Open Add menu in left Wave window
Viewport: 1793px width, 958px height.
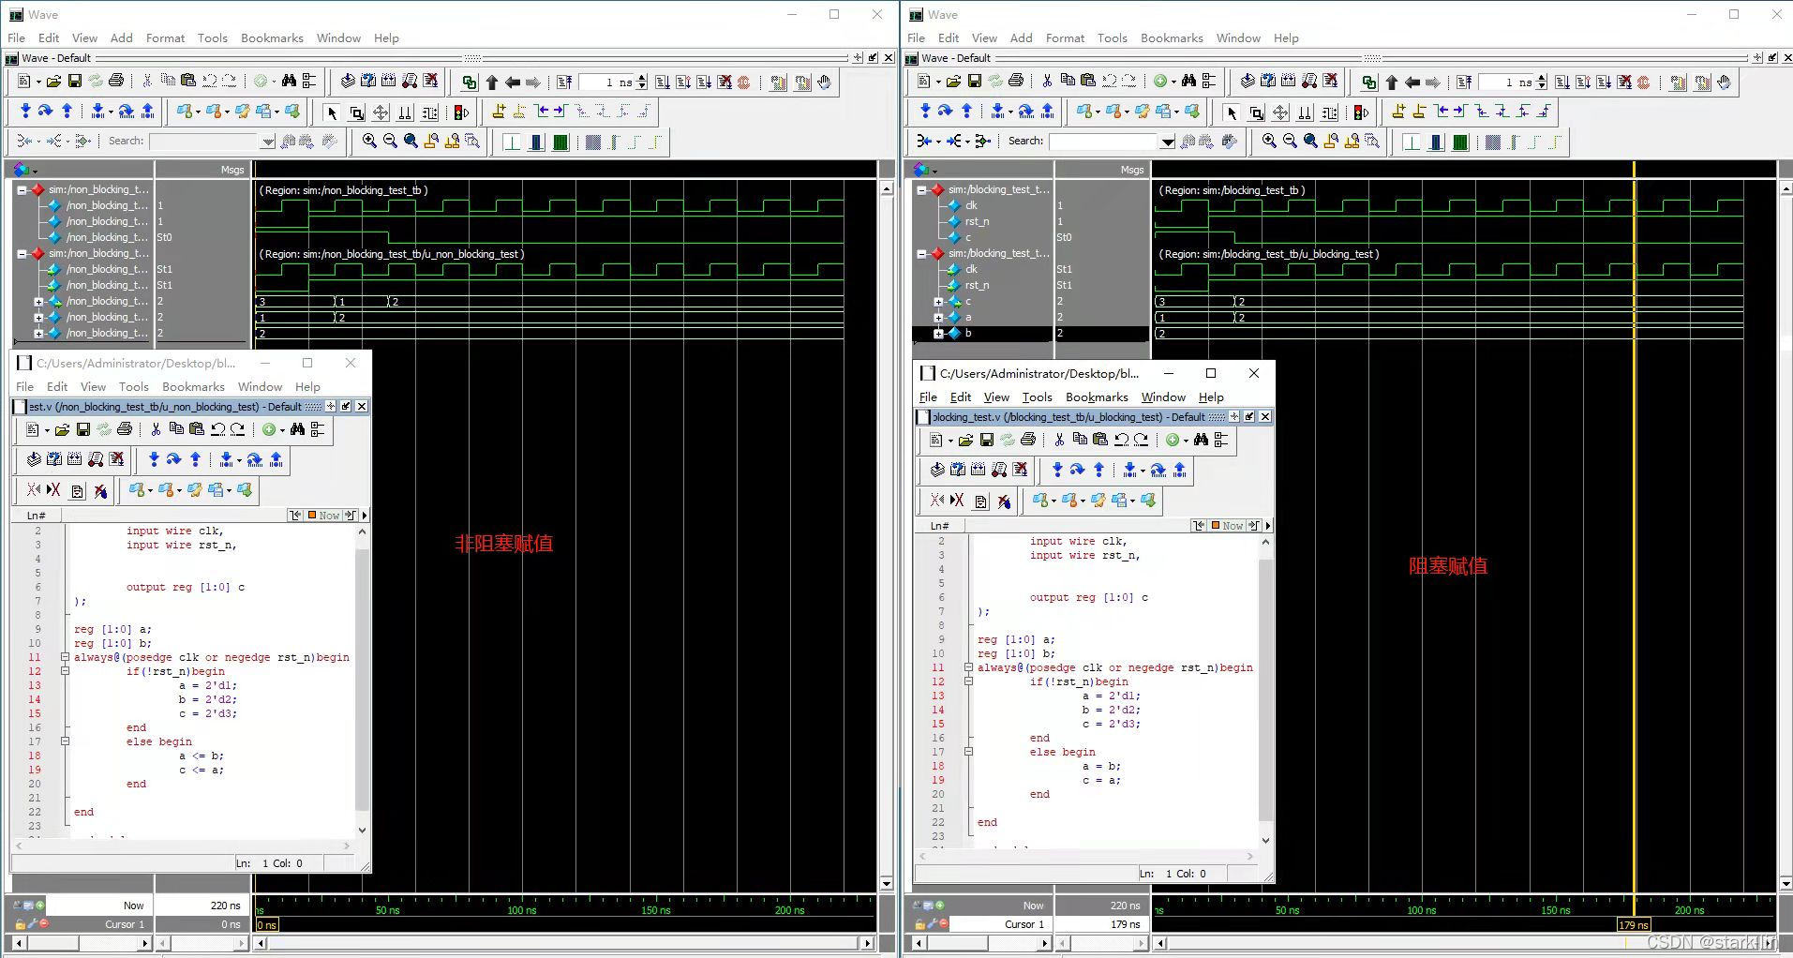point(122,37)
